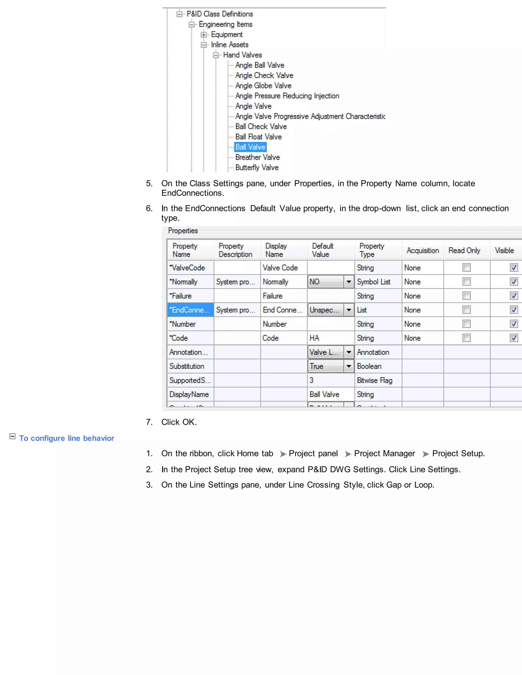Uncheck Visible checkbox for Normally row
522x675 pixels.
(x=514, y=281)
